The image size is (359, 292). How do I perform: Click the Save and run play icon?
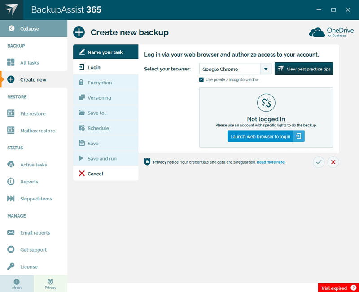click(x=81, y=158)
